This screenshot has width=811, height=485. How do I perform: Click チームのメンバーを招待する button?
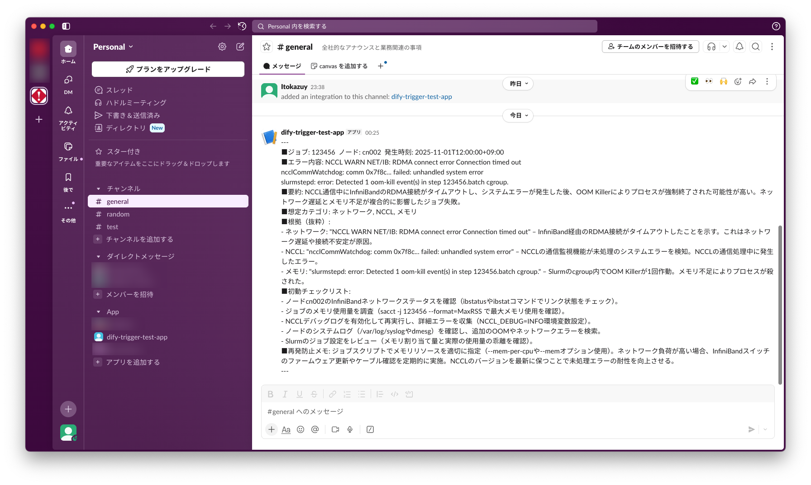(x=650, y=47)
